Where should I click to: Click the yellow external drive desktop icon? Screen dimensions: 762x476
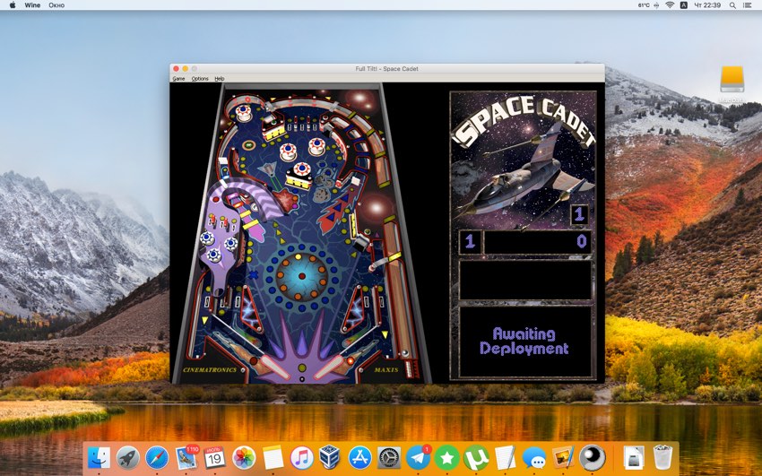coord(732,79)
